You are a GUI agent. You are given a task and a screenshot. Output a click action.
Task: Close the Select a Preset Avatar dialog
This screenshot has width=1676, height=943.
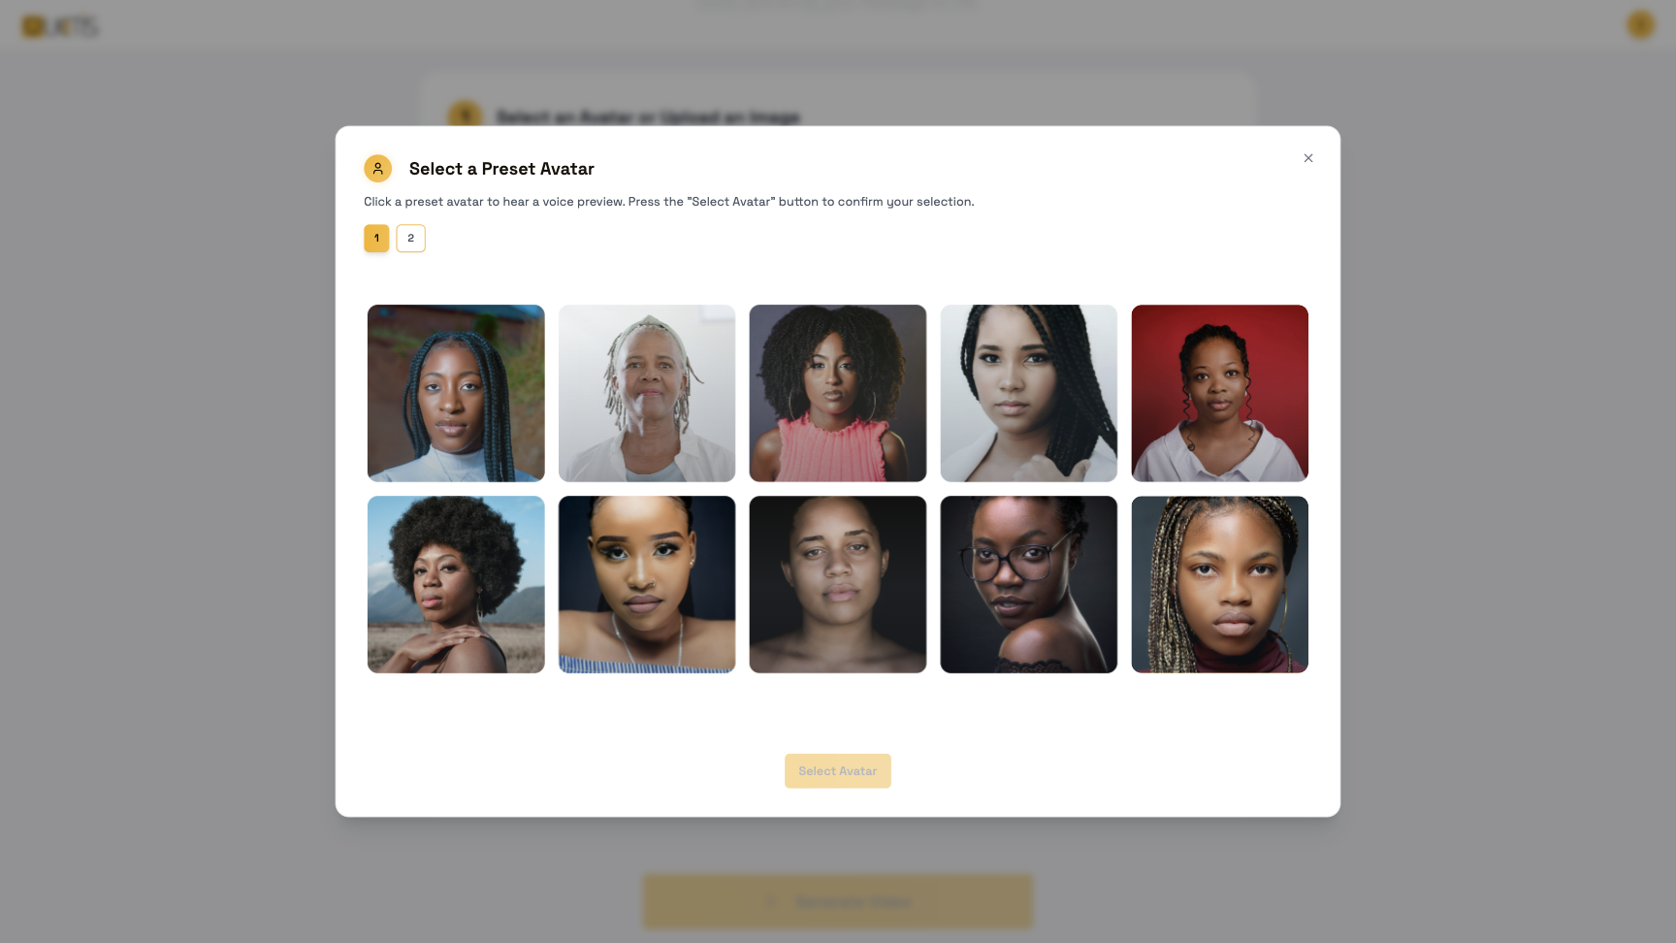[x=1308, y=158]
